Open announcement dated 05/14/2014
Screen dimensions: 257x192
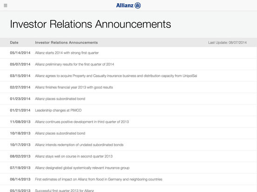coord(128,53)
